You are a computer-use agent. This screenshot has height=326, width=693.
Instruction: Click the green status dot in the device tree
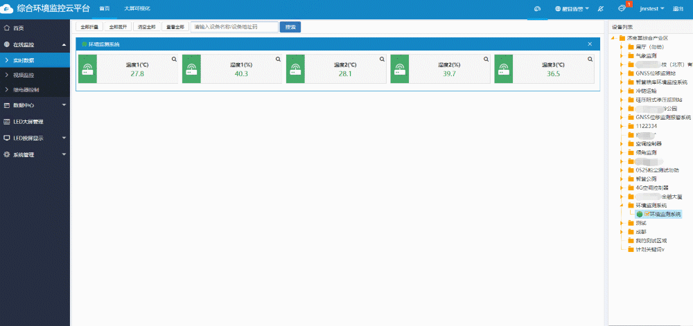(x=640, y=215)
